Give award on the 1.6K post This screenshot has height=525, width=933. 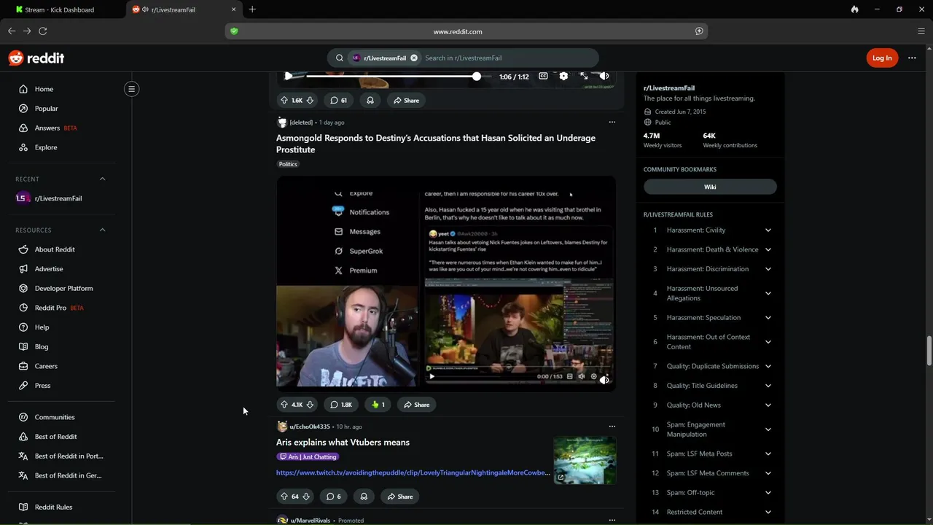point(370,100)
